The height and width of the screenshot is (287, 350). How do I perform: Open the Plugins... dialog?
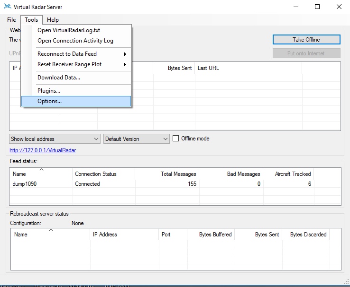(x=76, y=91)
